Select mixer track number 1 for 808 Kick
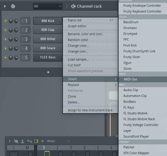The image size is (167, 156). [25, 21]
